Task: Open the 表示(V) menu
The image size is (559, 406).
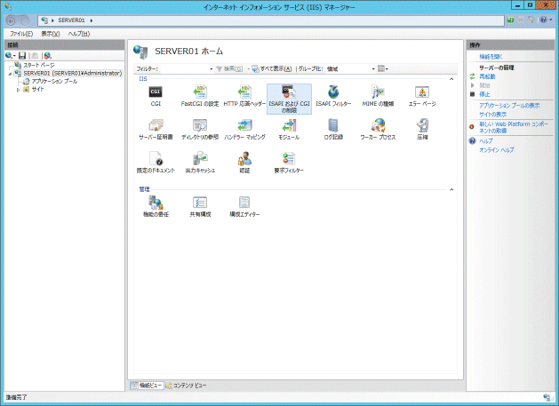Action: tap(51, 34)
